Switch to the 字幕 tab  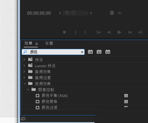(x=49, y=43)
